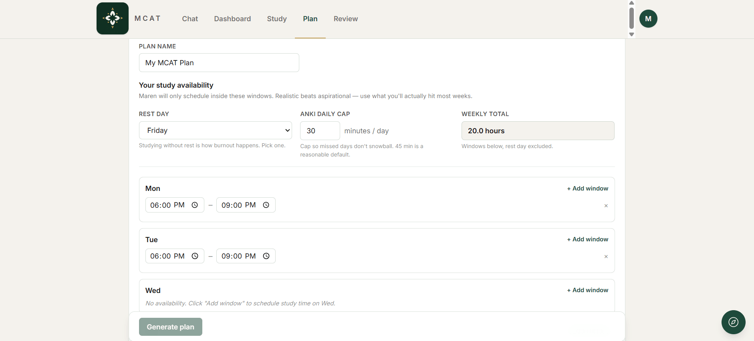Click the Anki daily cap minutes field
754x341 pixels.
320,131
